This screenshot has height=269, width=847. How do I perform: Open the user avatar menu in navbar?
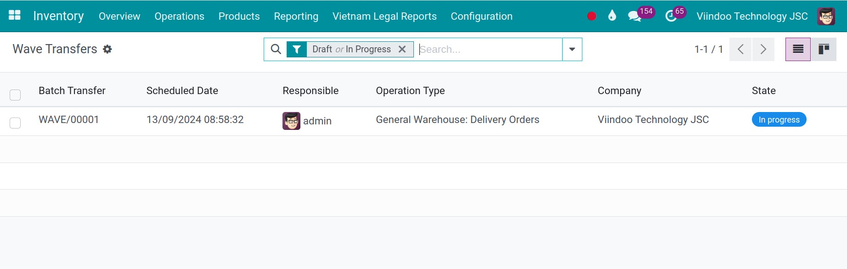(826, 16)
